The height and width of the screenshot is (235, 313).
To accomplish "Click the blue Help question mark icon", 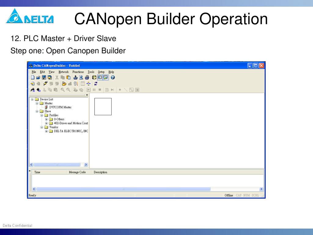I will click(113, 77).
